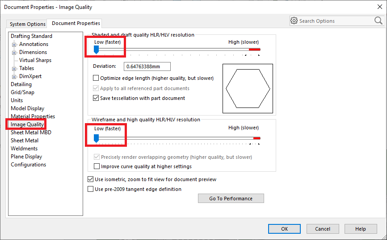Confirm settings with the OK button
This screenshot has width=387, height=240.
pos(284,229)
